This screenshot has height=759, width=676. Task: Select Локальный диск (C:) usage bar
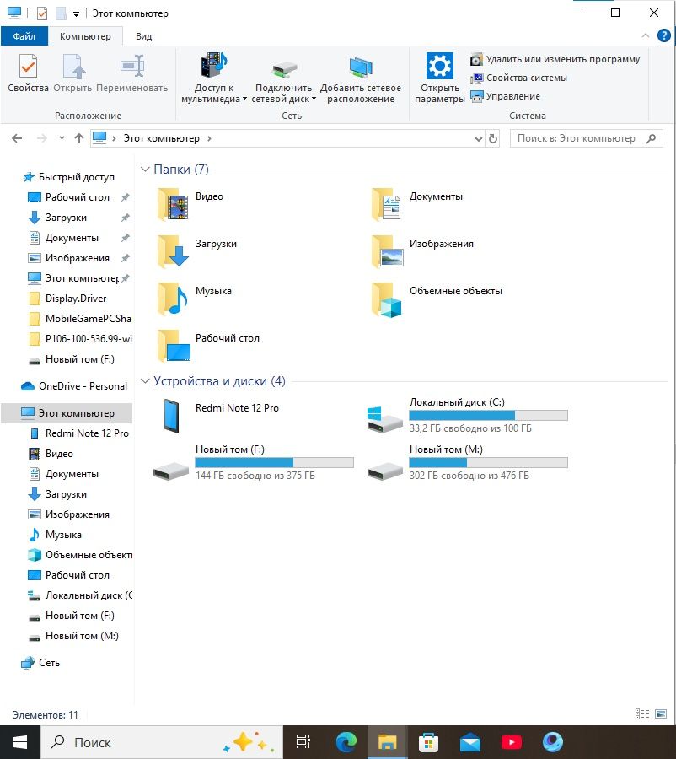point(488,415)
